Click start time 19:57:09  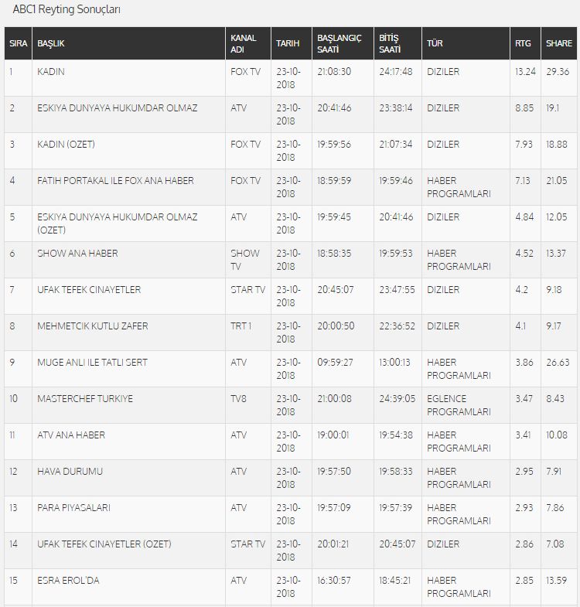pos(334,508)
